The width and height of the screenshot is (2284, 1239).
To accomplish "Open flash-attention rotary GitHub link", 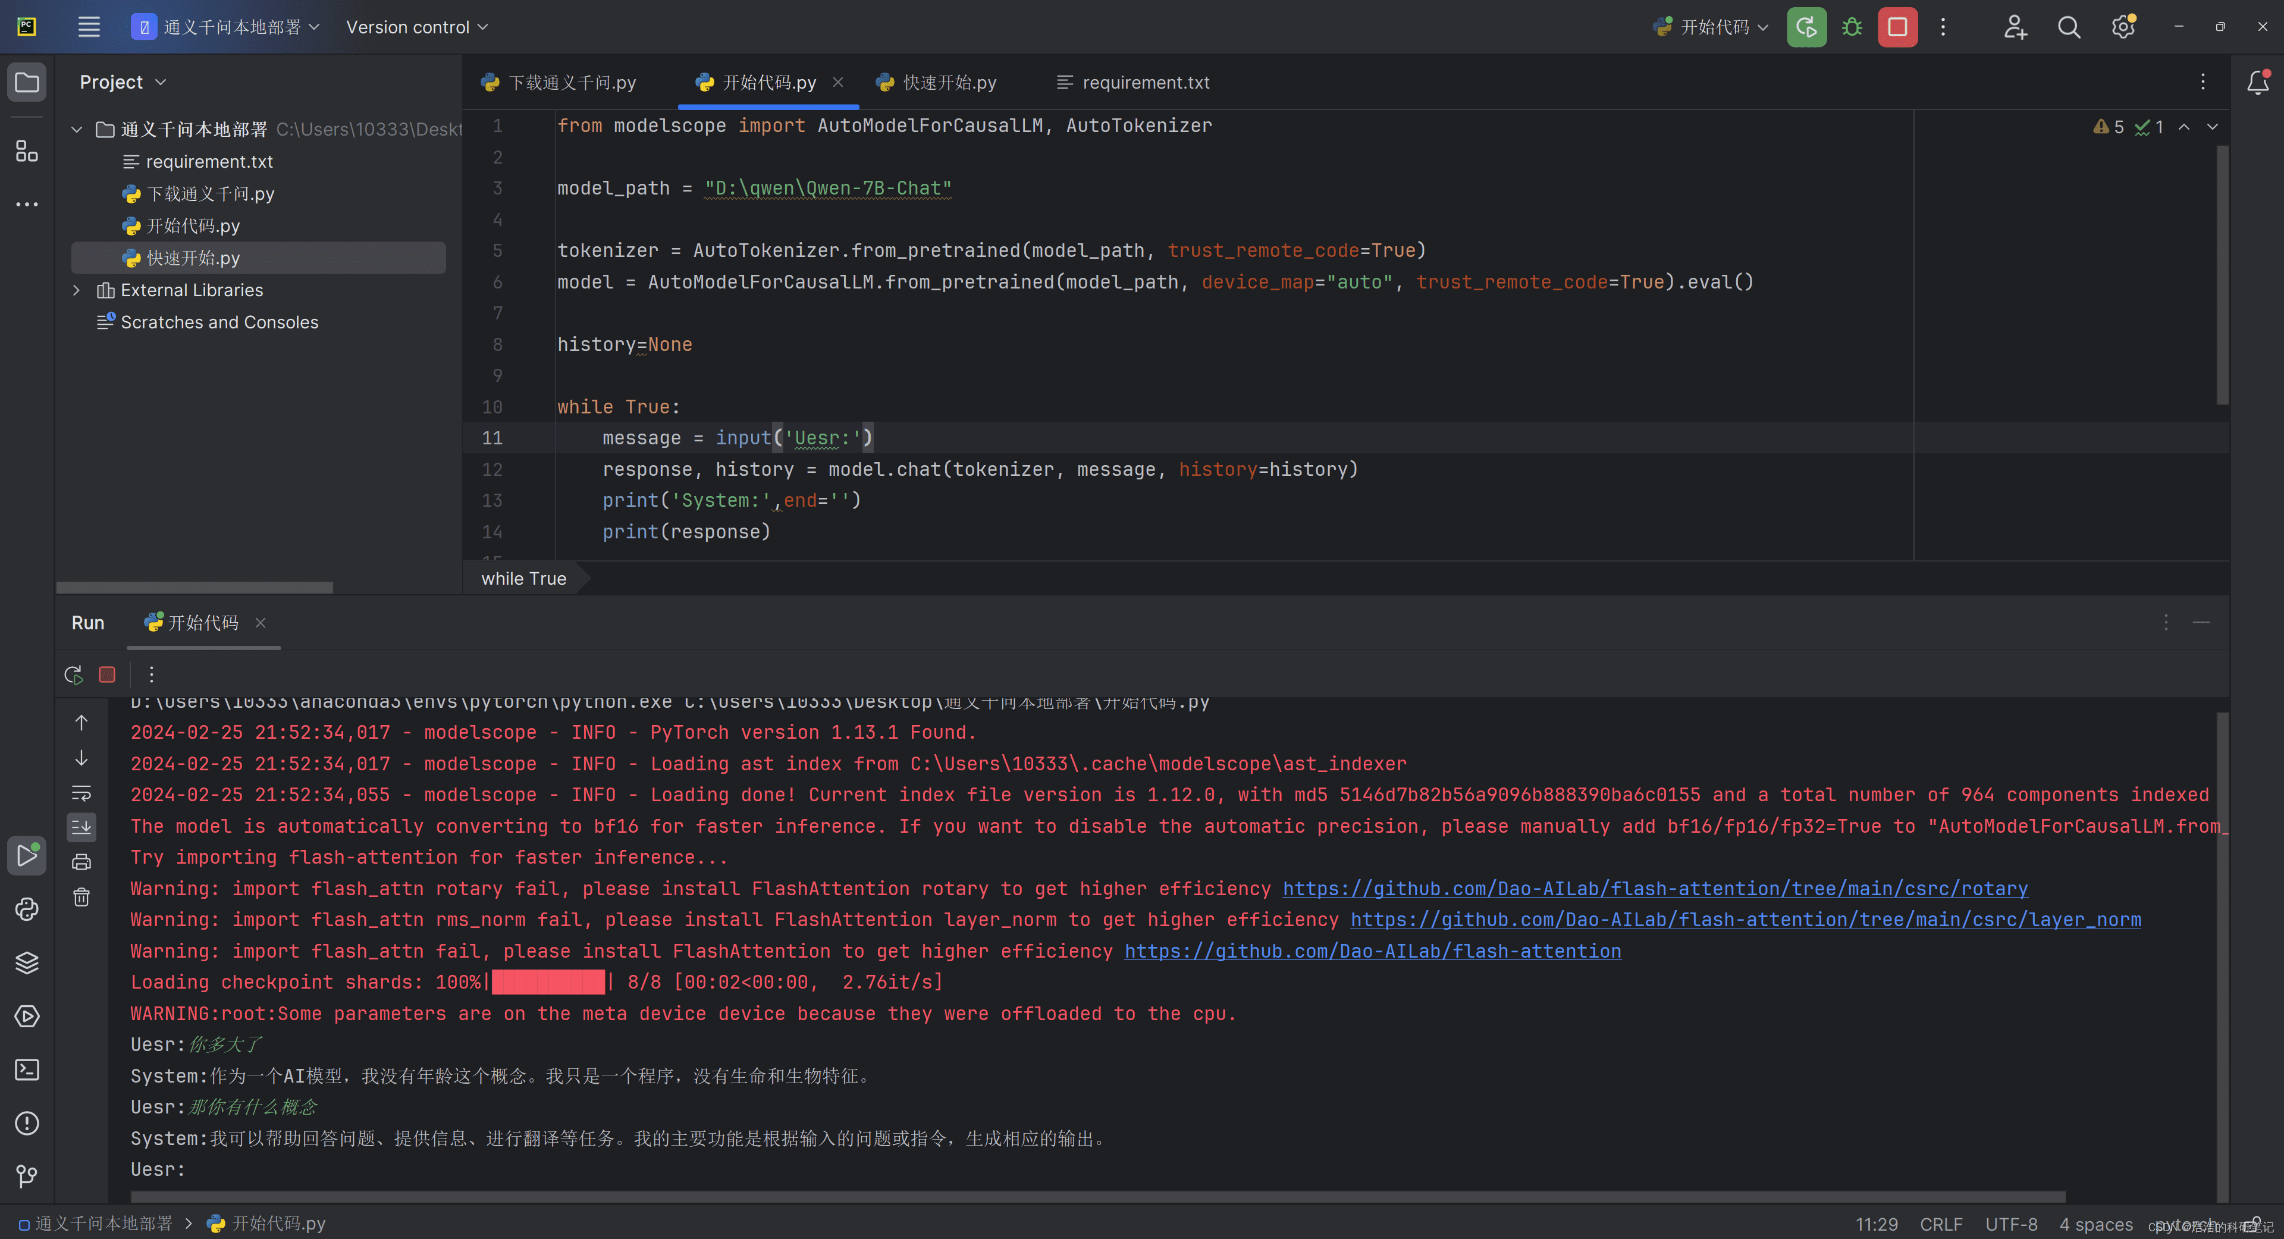I will tap(1655, 889).
